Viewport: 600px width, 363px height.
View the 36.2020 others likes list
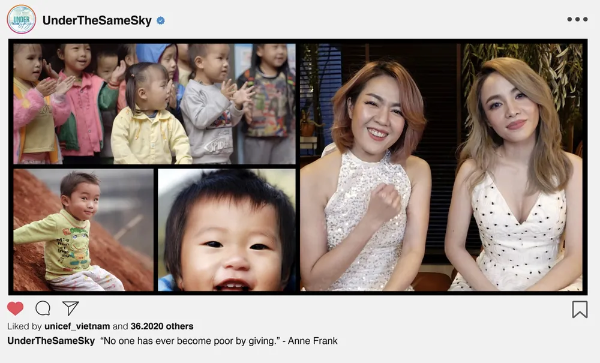(162, 326)
